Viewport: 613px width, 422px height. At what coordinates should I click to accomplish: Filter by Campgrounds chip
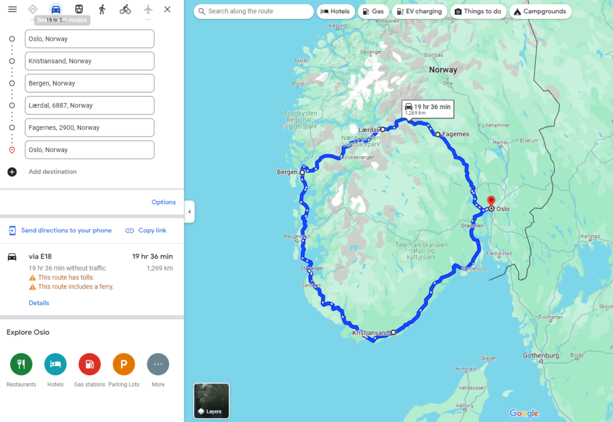pyautogui.click(x=541, y=11)
